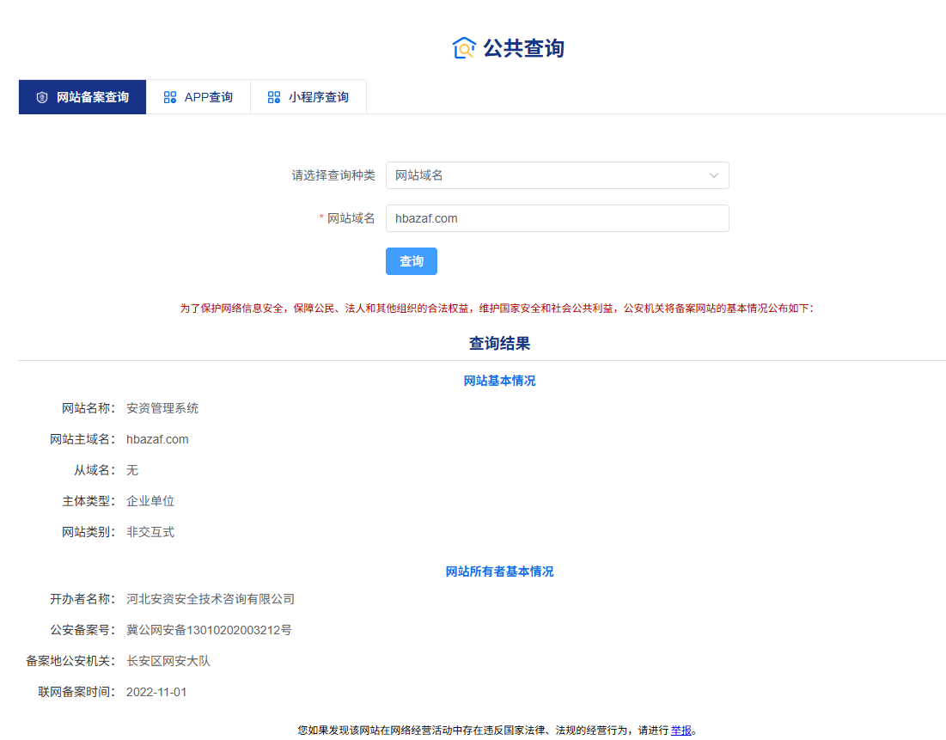Switch to the APP查询 tab
The width and height of the screenshot is (946, 740).
click(x=208, y=97)
